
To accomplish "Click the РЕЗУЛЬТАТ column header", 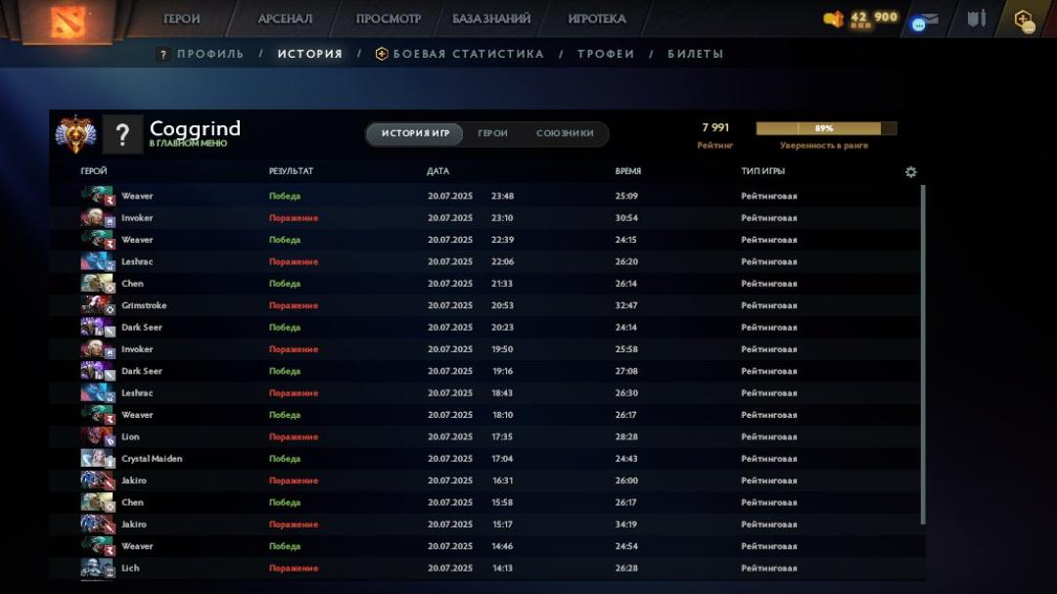I will (x=292, y=171).
